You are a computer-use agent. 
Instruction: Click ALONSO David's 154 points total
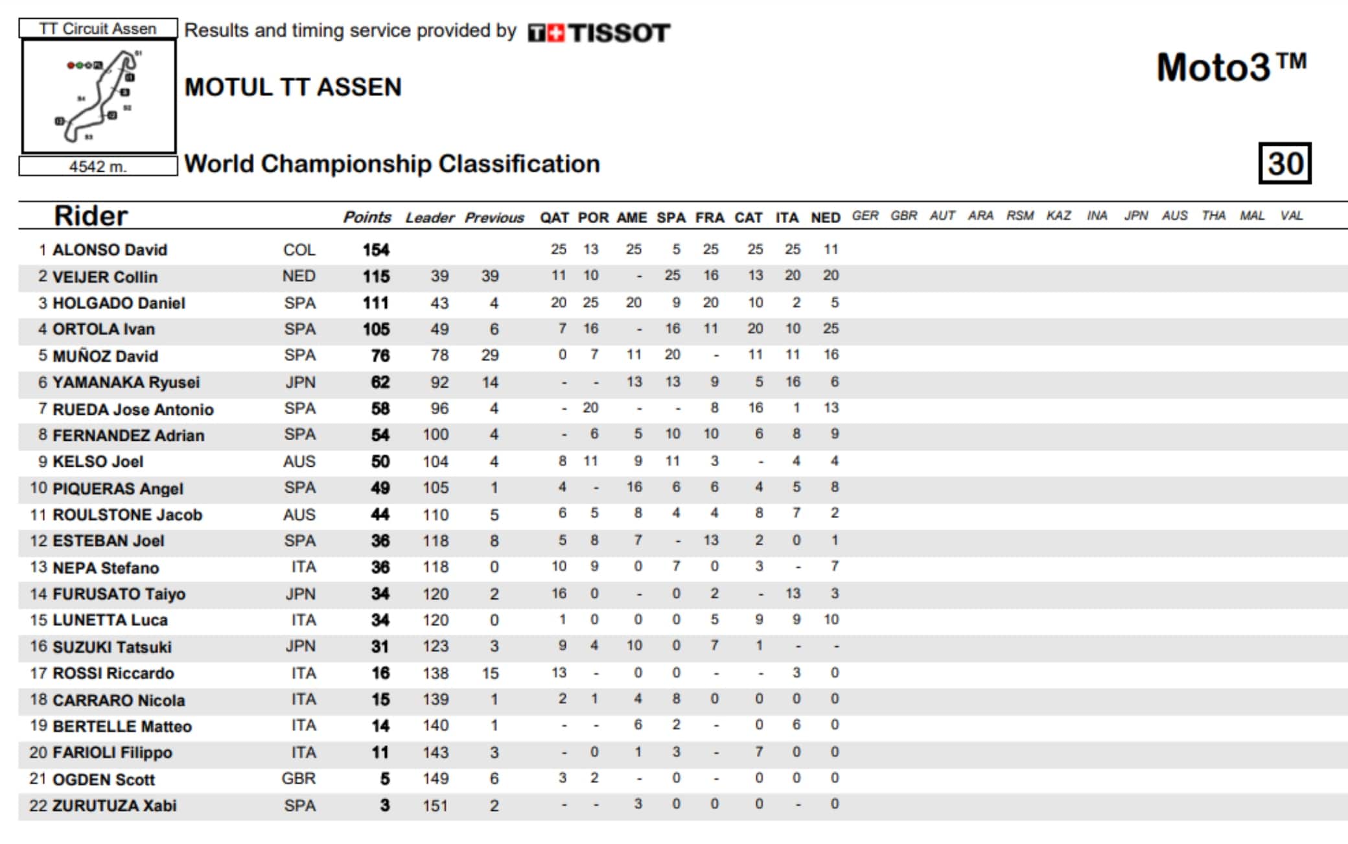[376, 250]
